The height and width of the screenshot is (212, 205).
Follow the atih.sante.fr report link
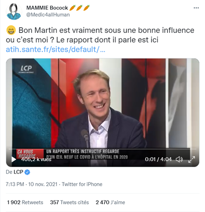pos(56,50)
